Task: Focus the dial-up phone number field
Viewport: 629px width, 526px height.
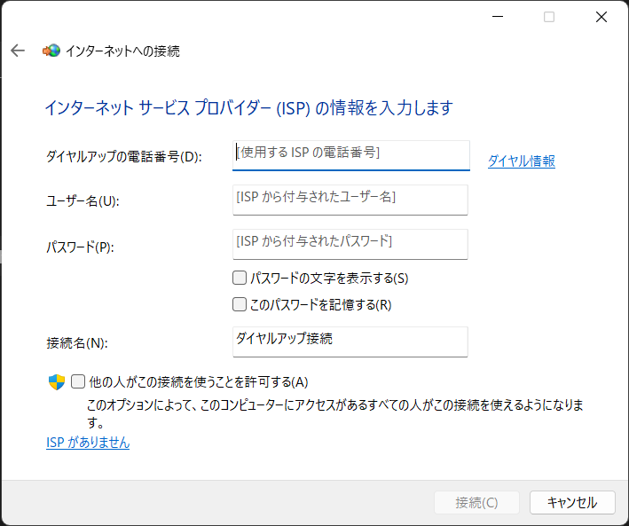Action: coord(351,155)
